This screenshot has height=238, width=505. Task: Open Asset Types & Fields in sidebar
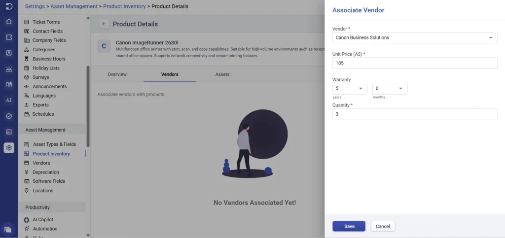[54, 144]
